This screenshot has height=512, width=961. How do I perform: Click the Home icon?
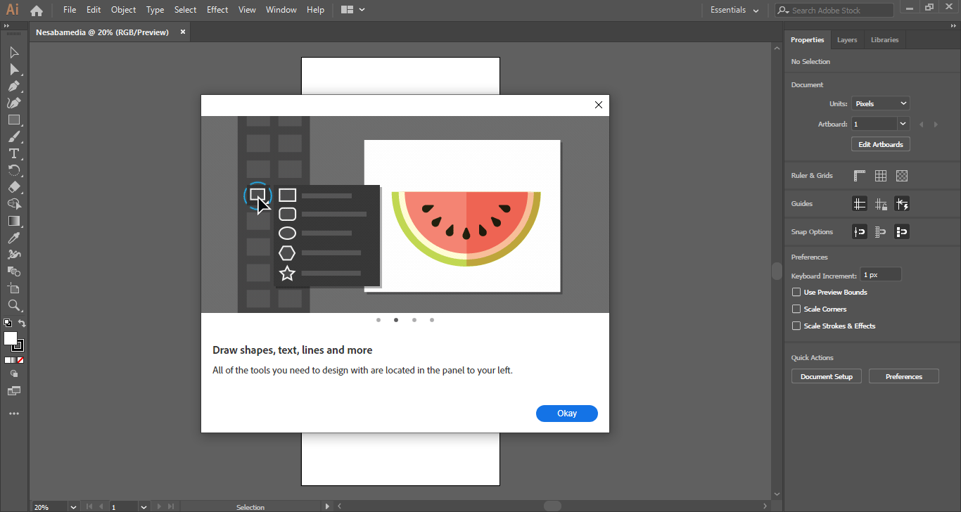pos(37,11)
